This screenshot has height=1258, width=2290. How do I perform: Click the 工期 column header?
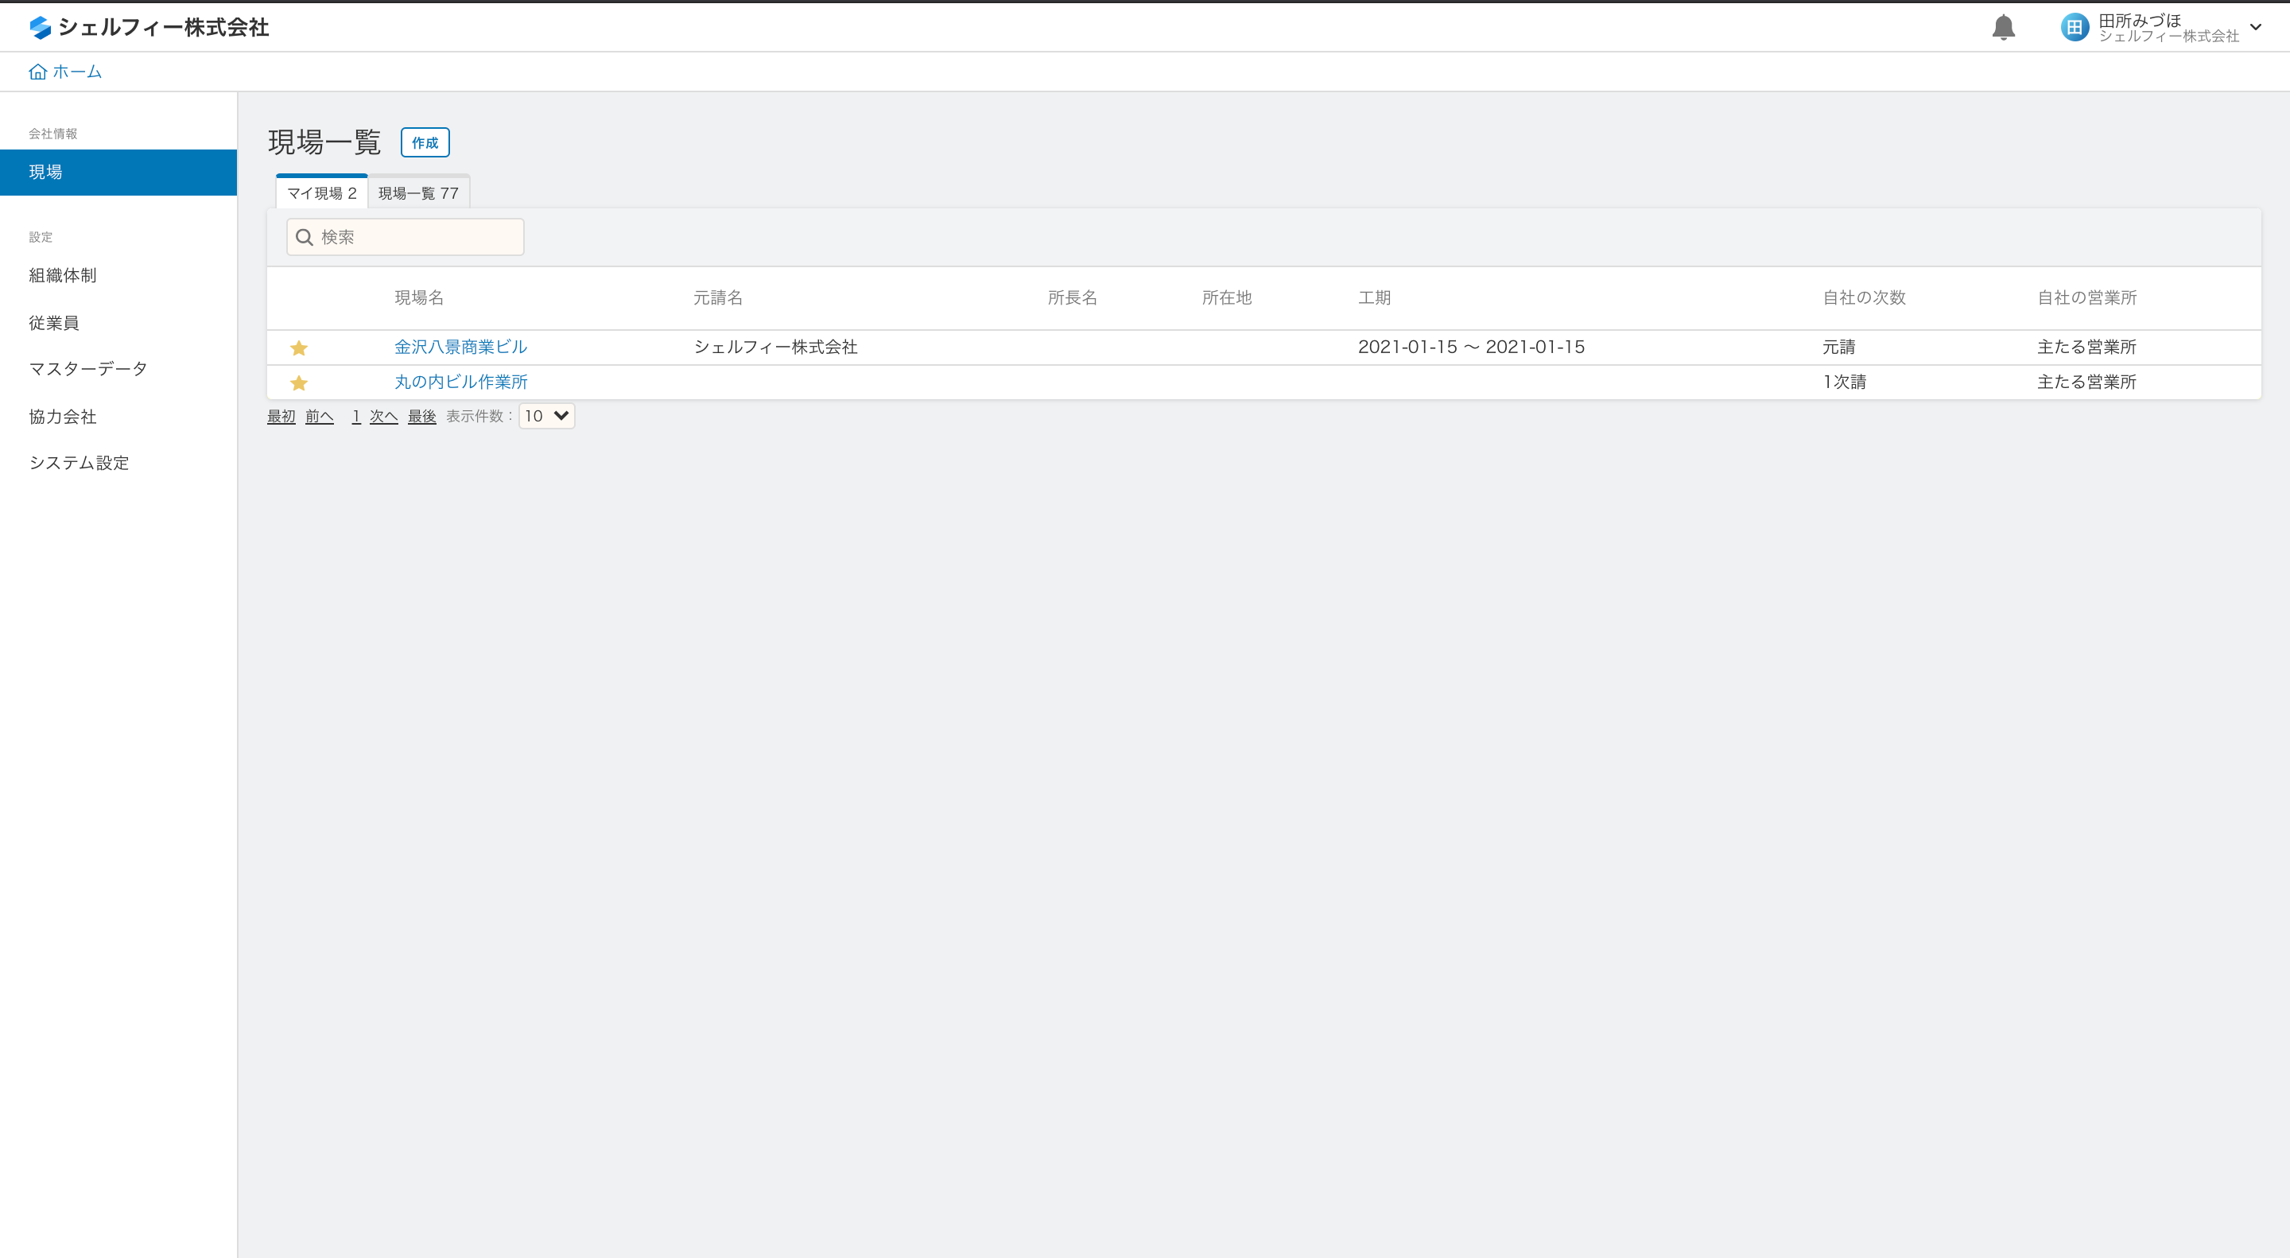click(1374, 298)
